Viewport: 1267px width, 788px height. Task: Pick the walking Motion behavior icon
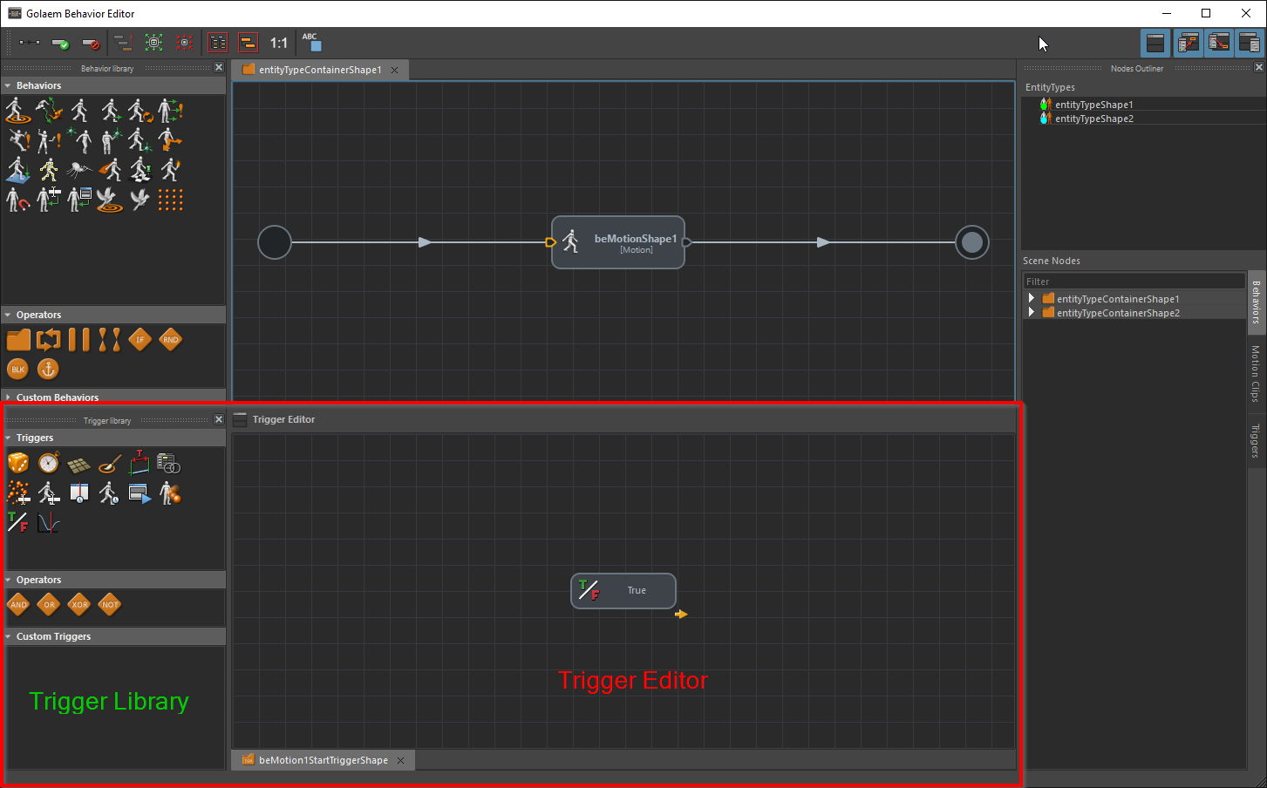(x=79, y=111)
